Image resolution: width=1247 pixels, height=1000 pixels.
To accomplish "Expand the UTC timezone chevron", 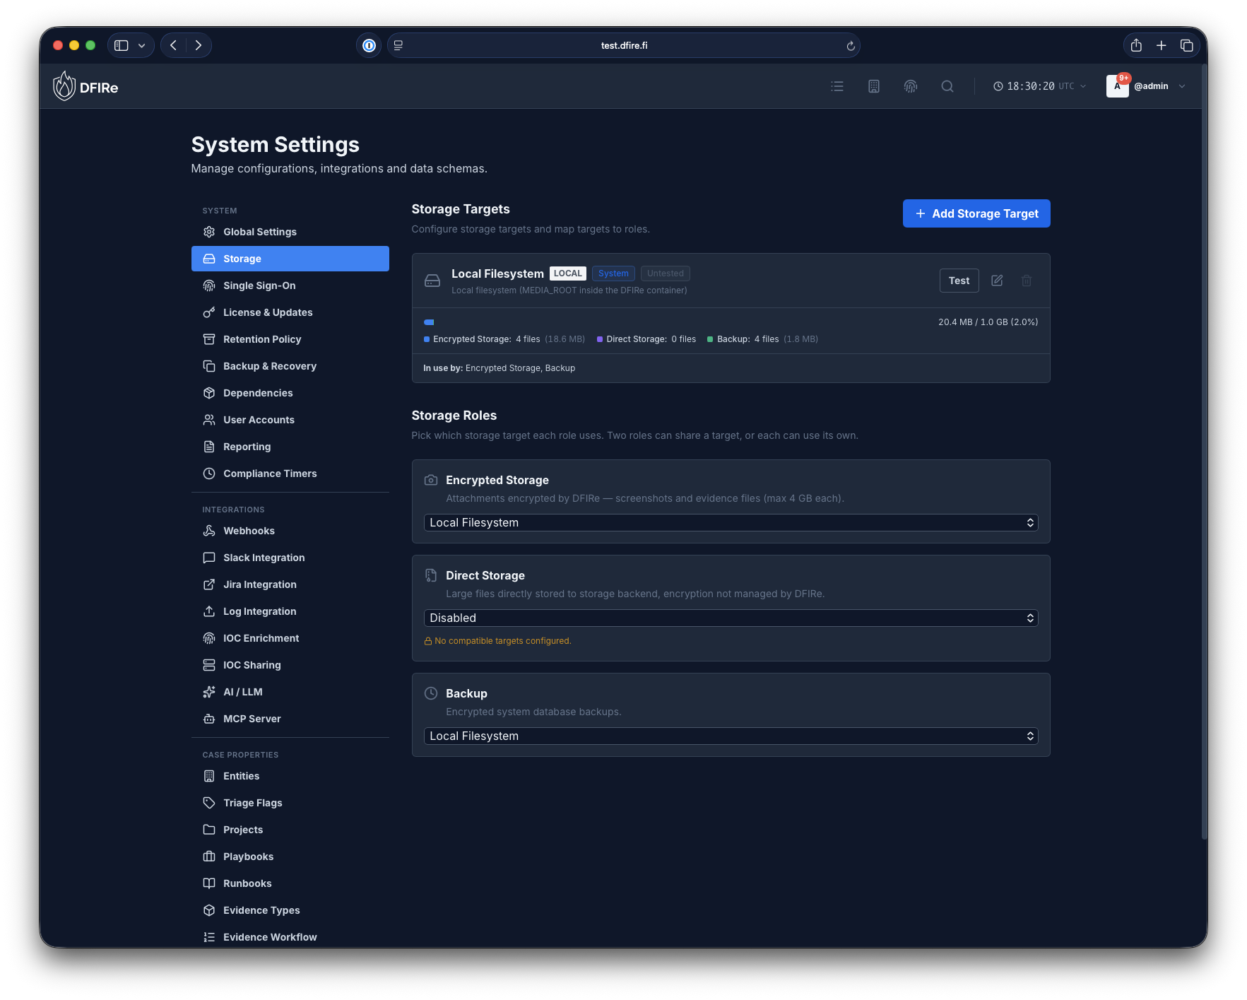I will (1083, 86).
